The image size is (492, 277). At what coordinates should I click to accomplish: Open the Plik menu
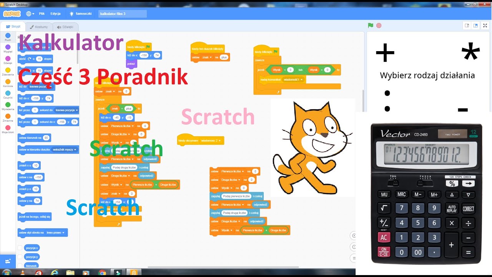point(42,13)
